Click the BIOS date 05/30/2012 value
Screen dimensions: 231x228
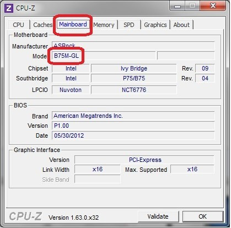click(x=133, y=135)
